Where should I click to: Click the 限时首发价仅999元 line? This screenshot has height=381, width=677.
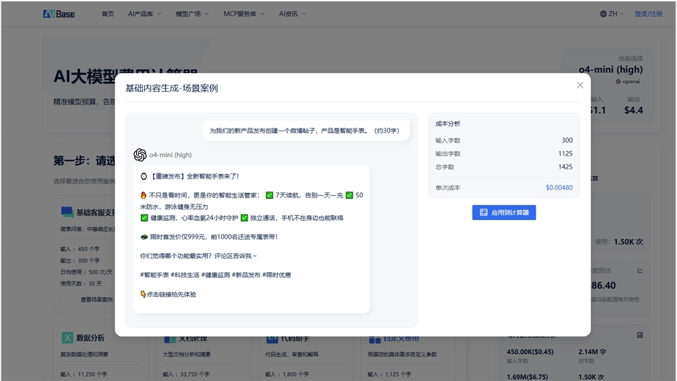click(x=209, y=237)
